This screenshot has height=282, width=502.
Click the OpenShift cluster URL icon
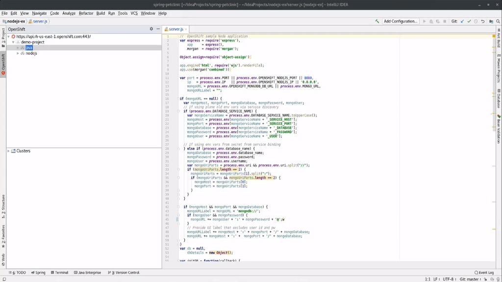(13, 36)
